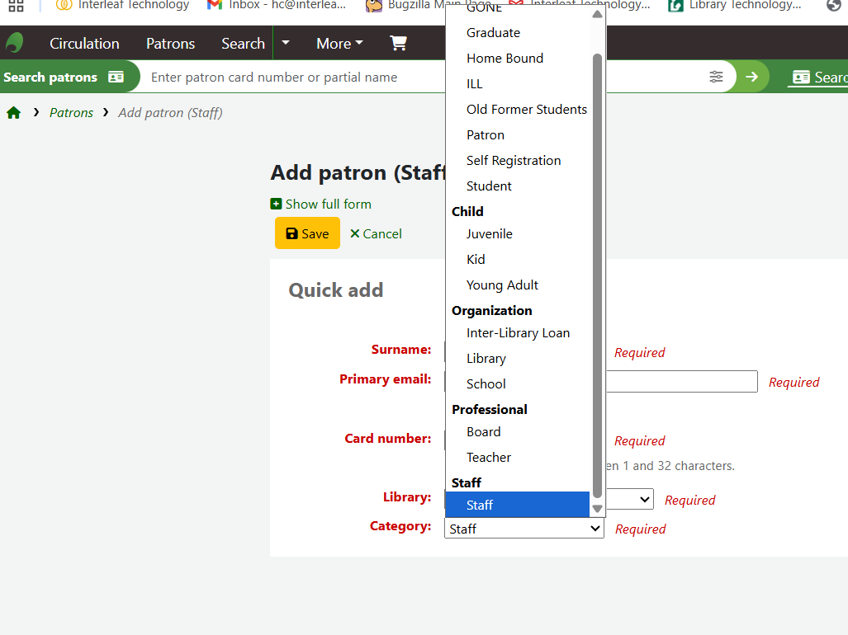Select the highlighted Staff option
The height and width of the screenshot is (635, 848).
coord(517,505)
